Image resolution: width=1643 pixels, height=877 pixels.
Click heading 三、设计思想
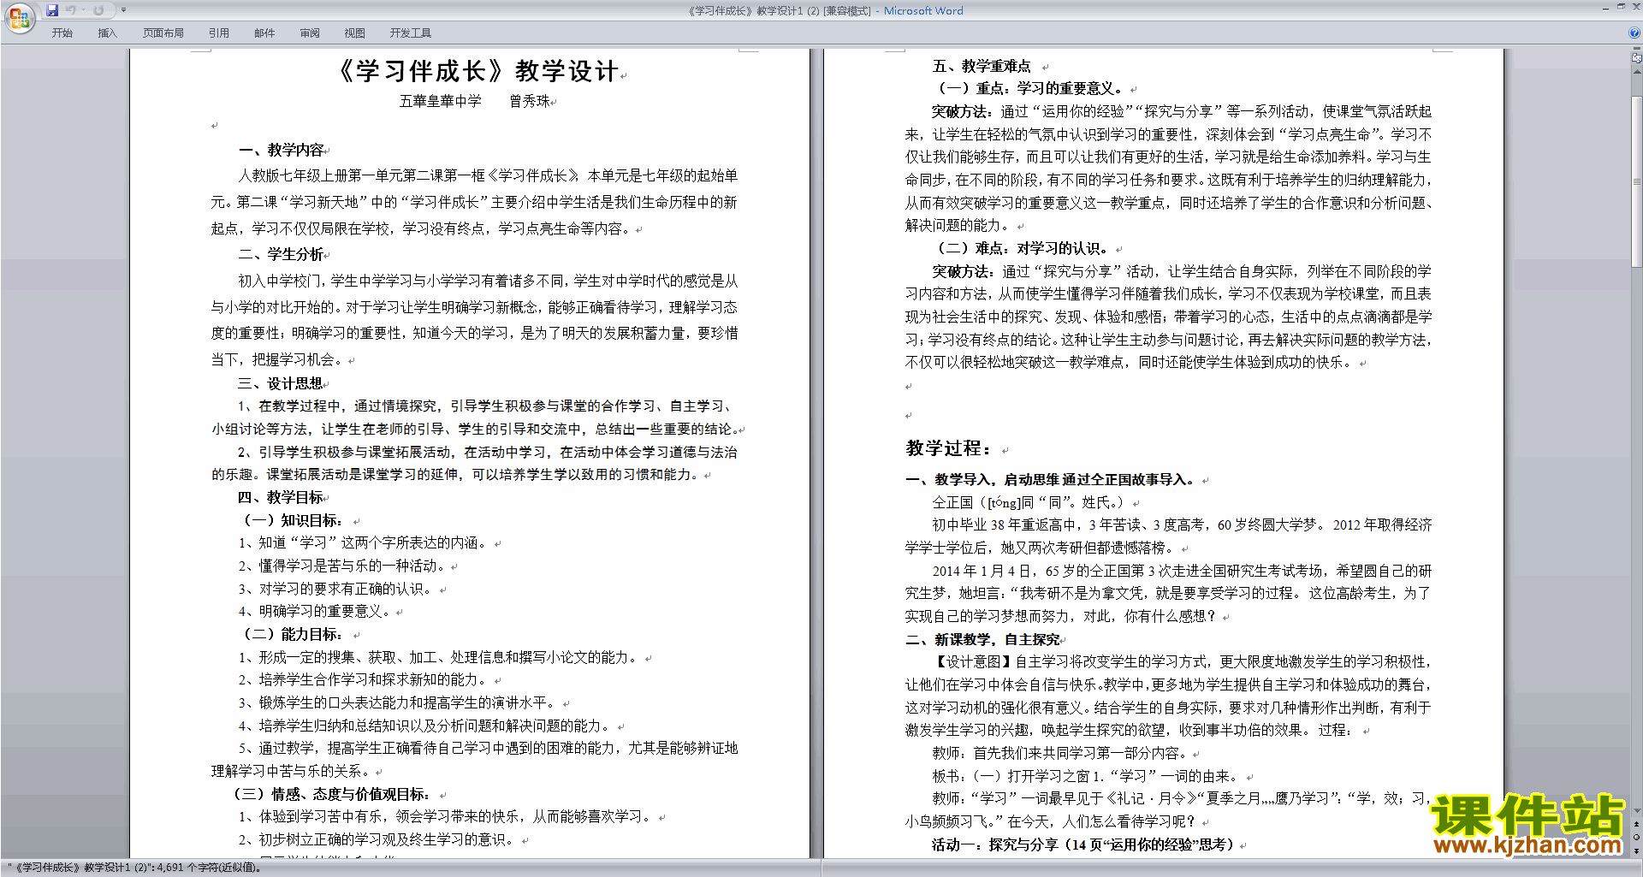pyautogui.click(x=281, y=383)
